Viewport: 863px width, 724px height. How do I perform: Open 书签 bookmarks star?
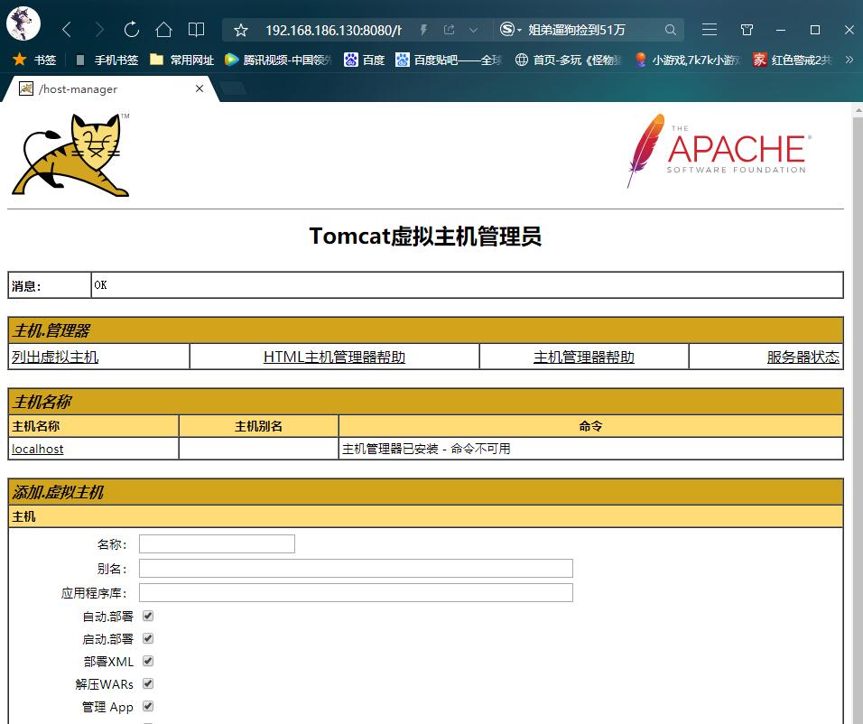pyautogui.click(x=34, y=60)
